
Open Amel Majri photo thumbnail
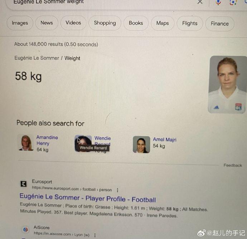pos(141,145)
